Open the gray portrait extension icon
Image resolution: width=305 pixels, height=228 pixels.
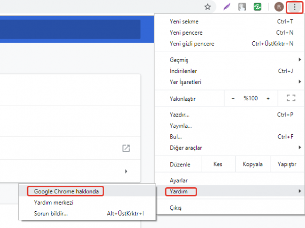tap(242, 7)
